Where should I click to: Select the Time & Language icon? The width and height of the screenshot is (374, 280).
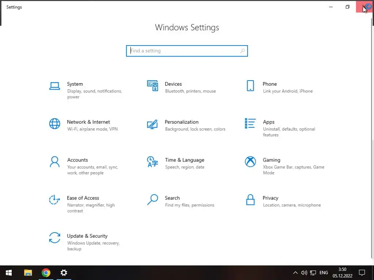(152, 162)
